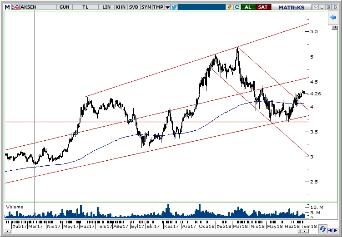Click the Haz17 date axis label

pyautogui.click(x=87, y=226)
